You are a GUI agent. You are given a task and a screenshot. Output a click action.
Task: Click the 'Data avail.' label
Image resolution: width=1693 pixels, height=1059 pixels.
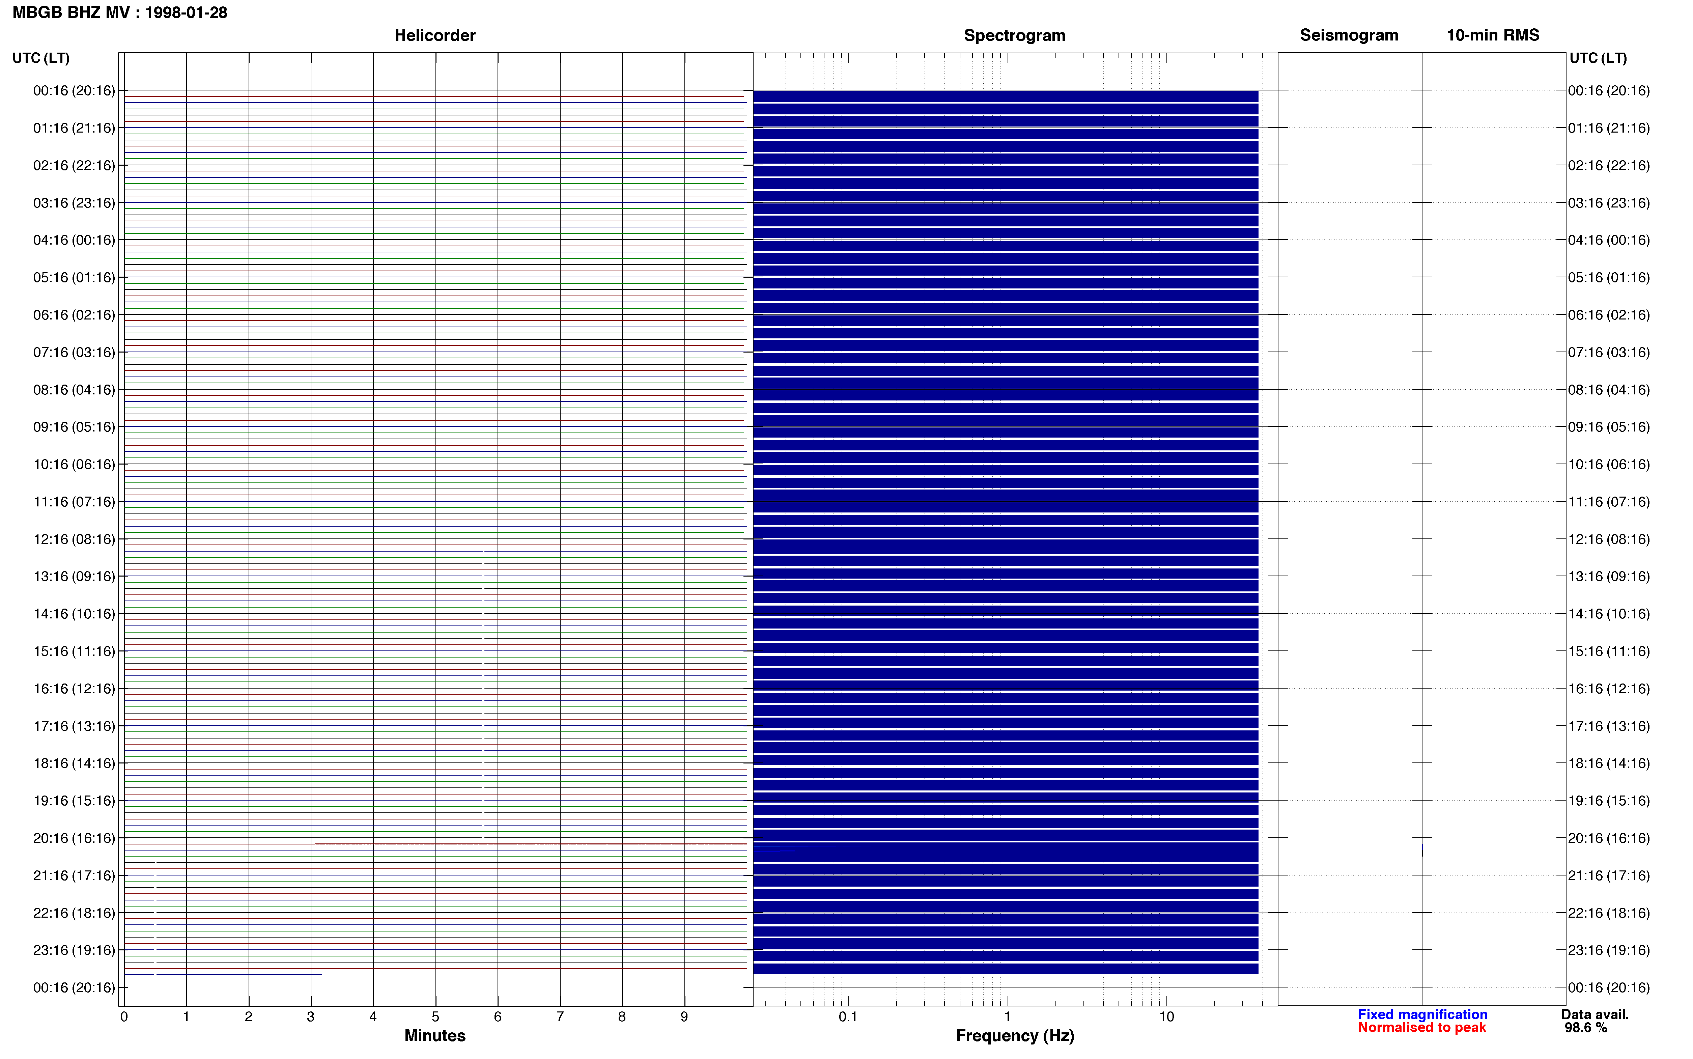[x=1595, y=1014]
